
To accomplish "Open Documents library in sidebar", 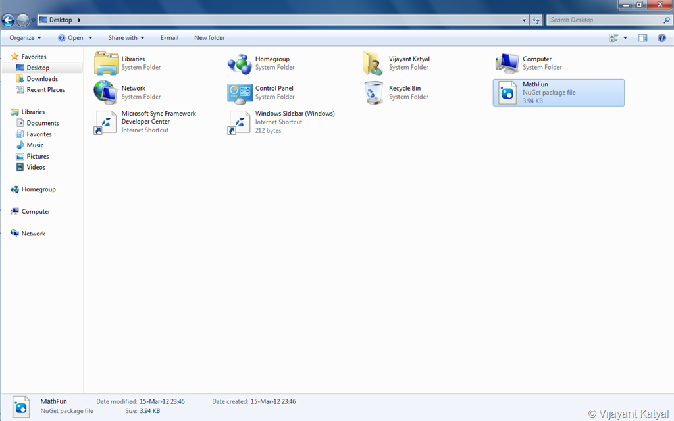I will coord(43,123).
